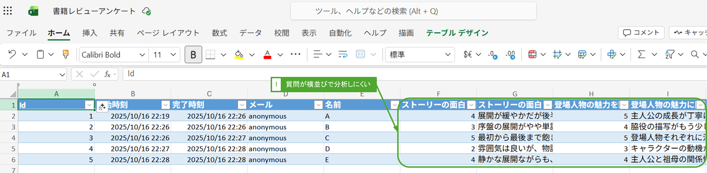Expand the 標準 number format dropdown
This screenshot has height=173, width=707.
[447, 54]
